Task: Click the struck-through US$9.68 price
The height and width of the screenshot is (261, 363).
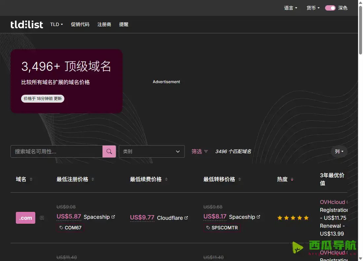Action: [213, 207]
